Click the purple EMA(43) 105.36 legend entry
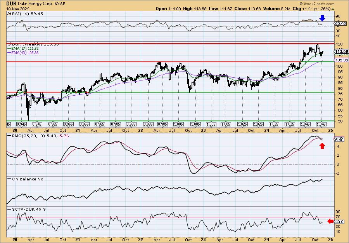The height and width of the screenshot is (243, 349). [23, 53]
